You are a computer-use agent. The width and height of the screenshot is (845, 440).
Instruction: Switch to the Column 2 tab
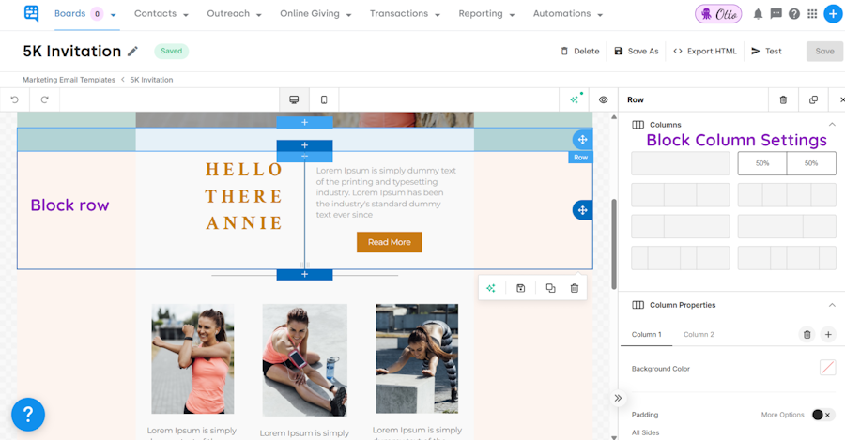pos(699,334)
